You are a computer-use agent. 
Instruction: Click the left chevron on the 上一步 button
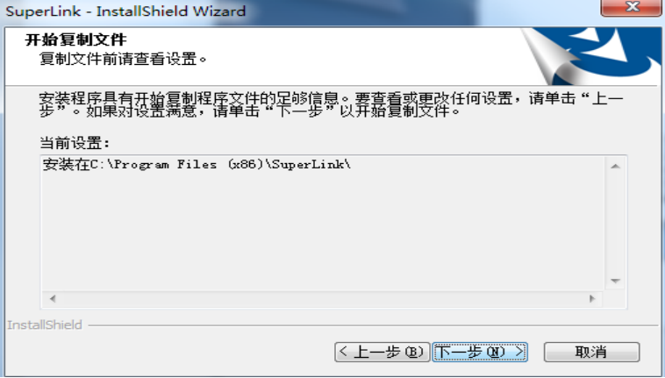[344, 352]
